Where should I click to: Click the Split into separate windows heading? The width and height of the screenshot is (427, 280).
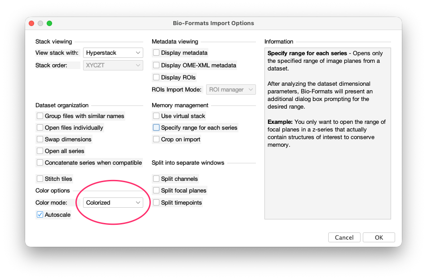(x=188, y=163)
